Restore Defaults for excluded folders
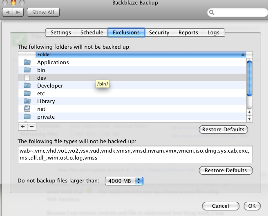This screenshot has width=268, height=216. (223, 130)
